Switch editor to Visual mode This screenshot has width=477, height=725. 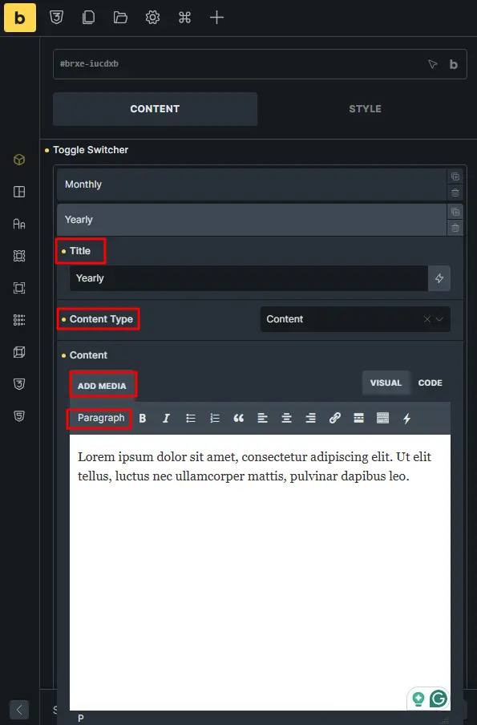(386, 383)
